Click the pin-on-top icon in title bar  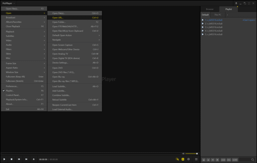[x=236, y=3]
